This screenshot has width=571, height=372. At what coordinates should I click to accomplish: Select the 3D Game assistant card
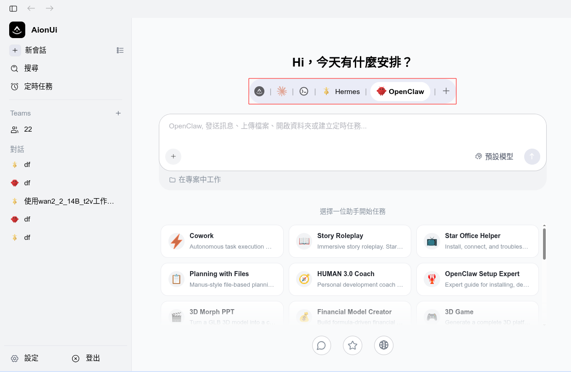tap(477, 314)
